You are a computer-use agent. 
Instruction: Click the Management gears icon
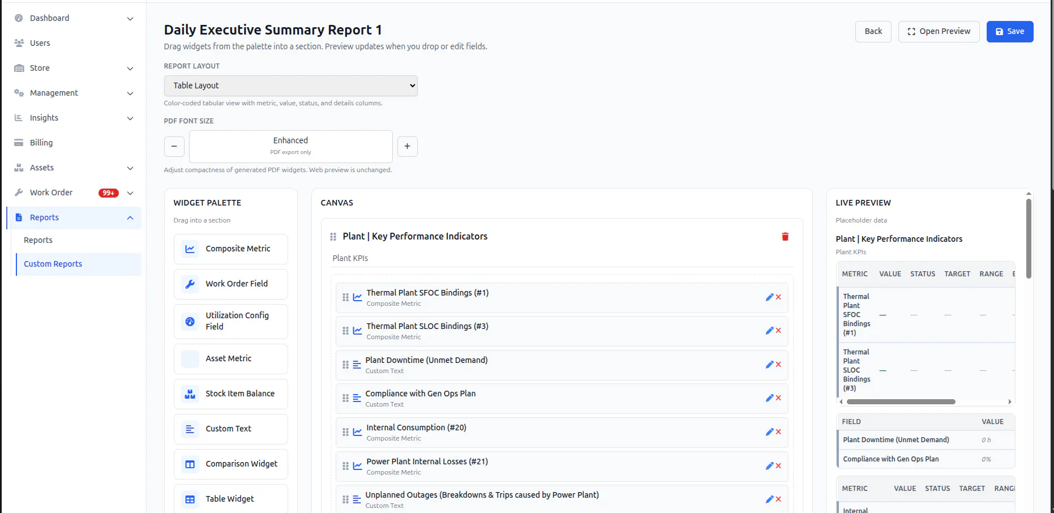(x=19, y=93)
